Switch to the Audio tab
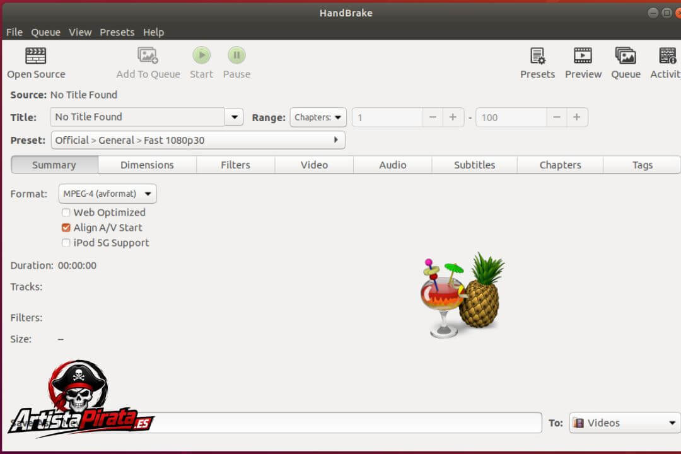This screenshot has width=681, height=454. 393,165
